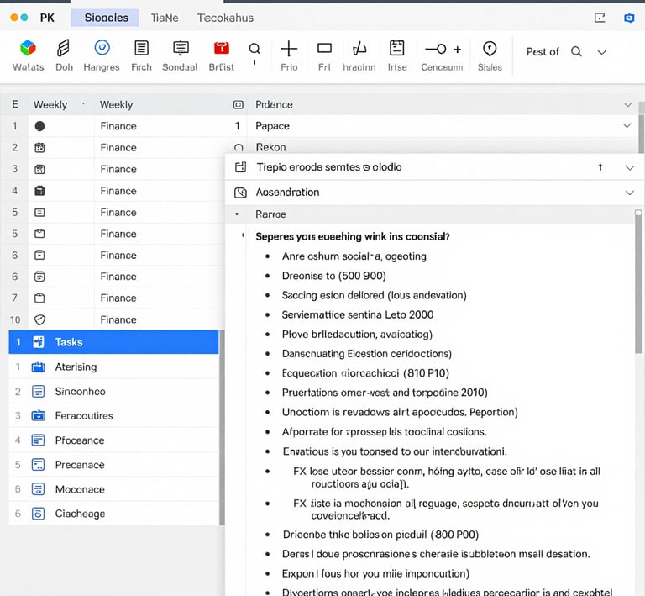645x596 pixels.
Task: Click the search icon beside Pest of
Action: pos(576,52)
